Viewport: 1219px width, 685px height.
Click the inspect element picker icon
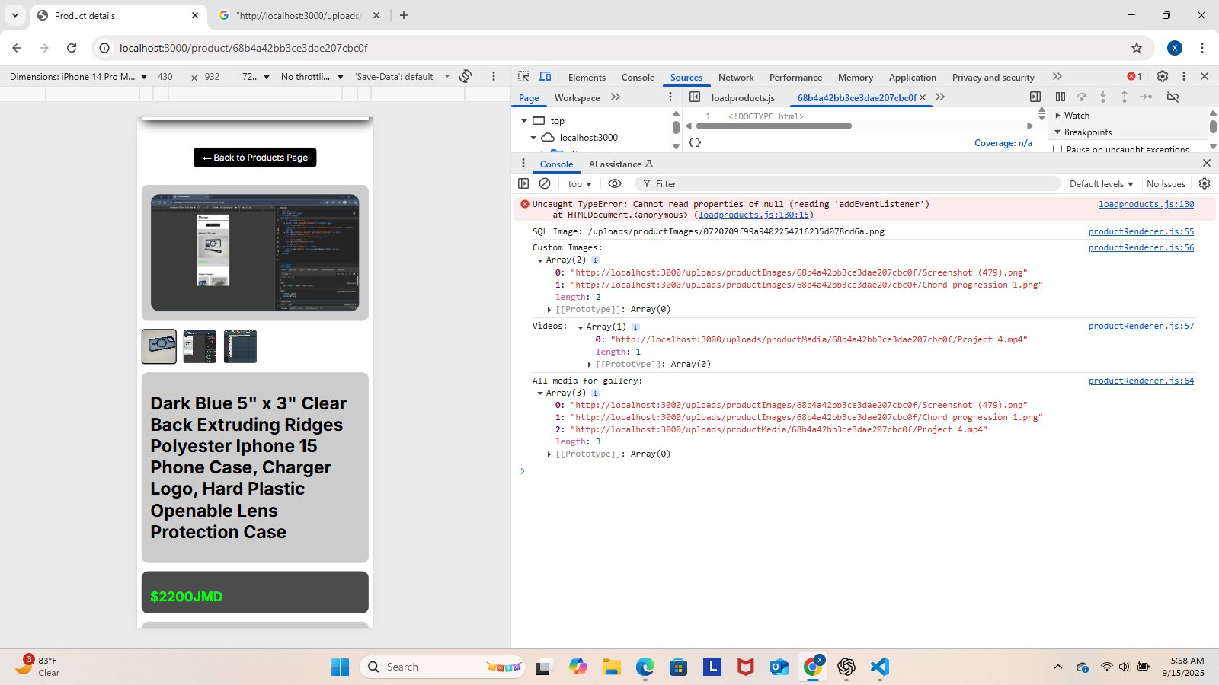coord(523,77)
